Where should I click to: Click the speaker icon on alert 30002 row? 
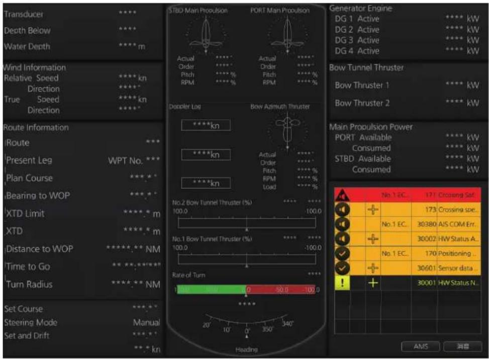[x=342, y=239]
